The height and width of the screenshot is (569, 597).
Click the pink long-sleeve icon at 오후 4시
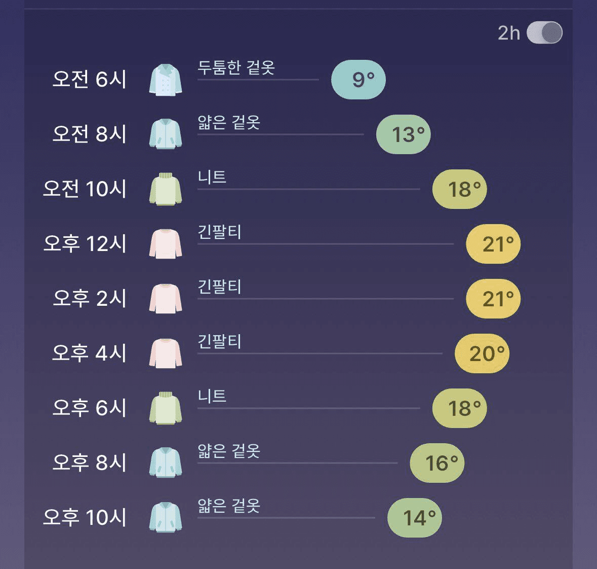point(166,353)
